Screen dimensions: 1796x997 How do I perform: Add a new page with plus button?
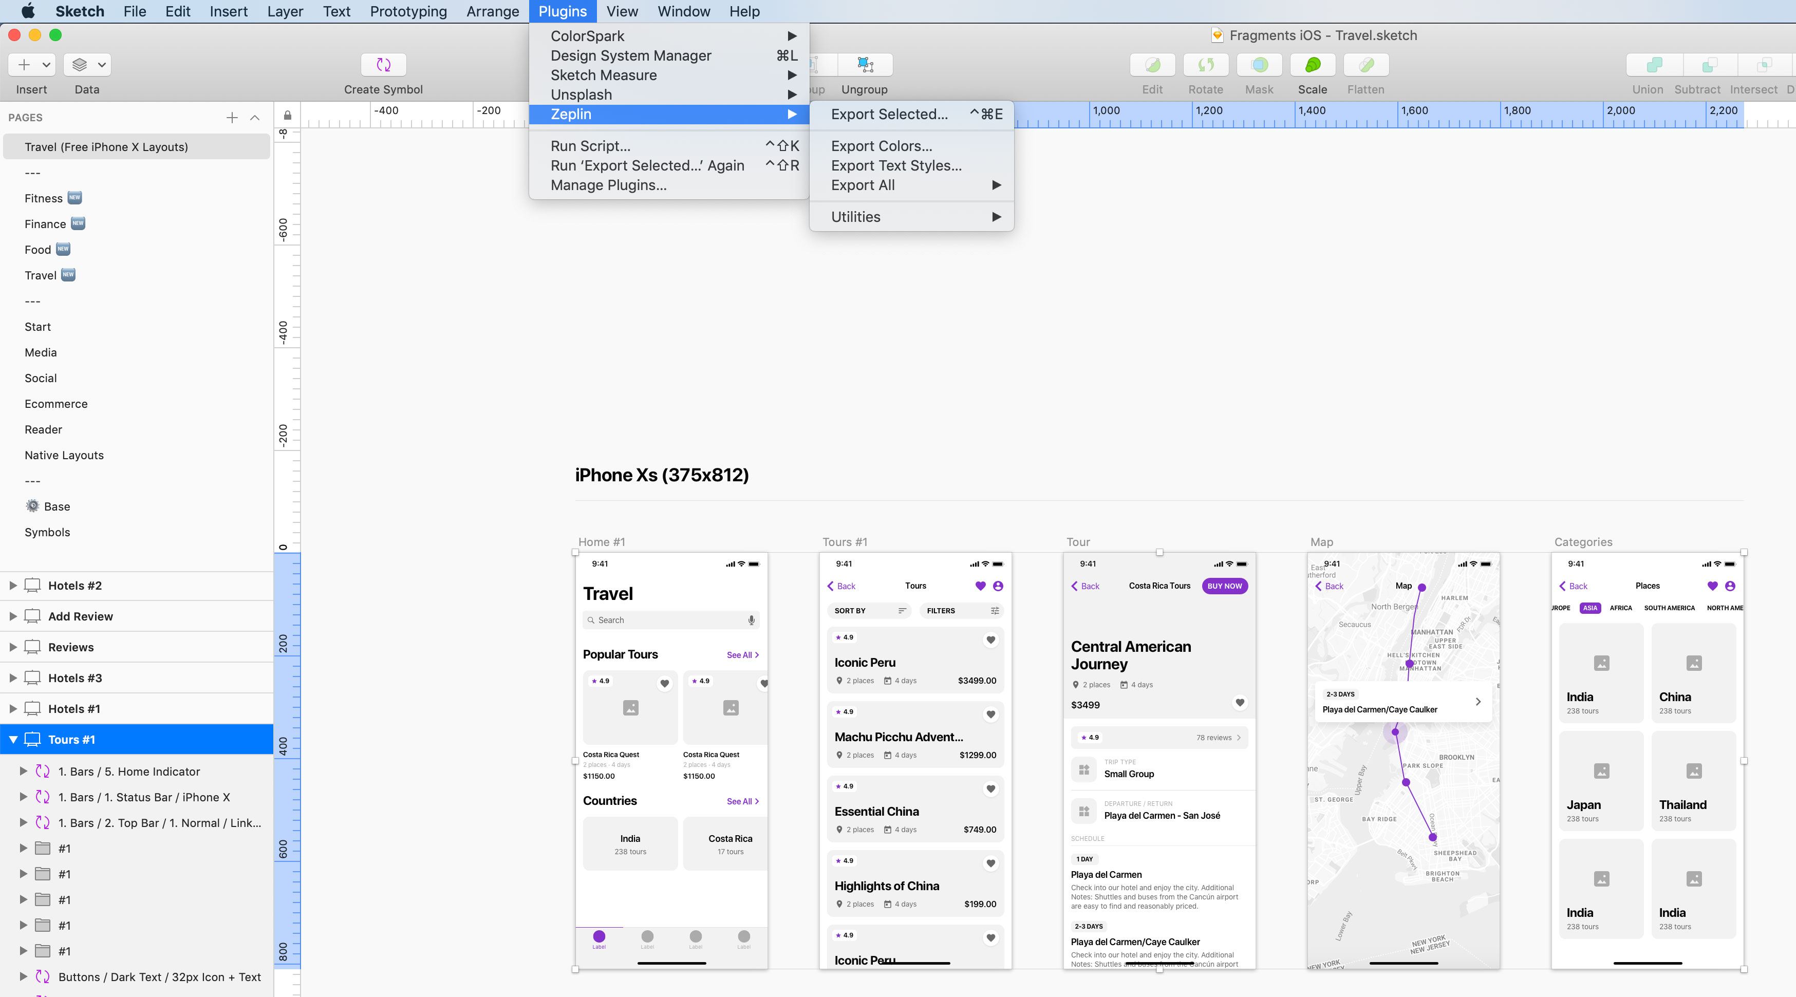232,118
